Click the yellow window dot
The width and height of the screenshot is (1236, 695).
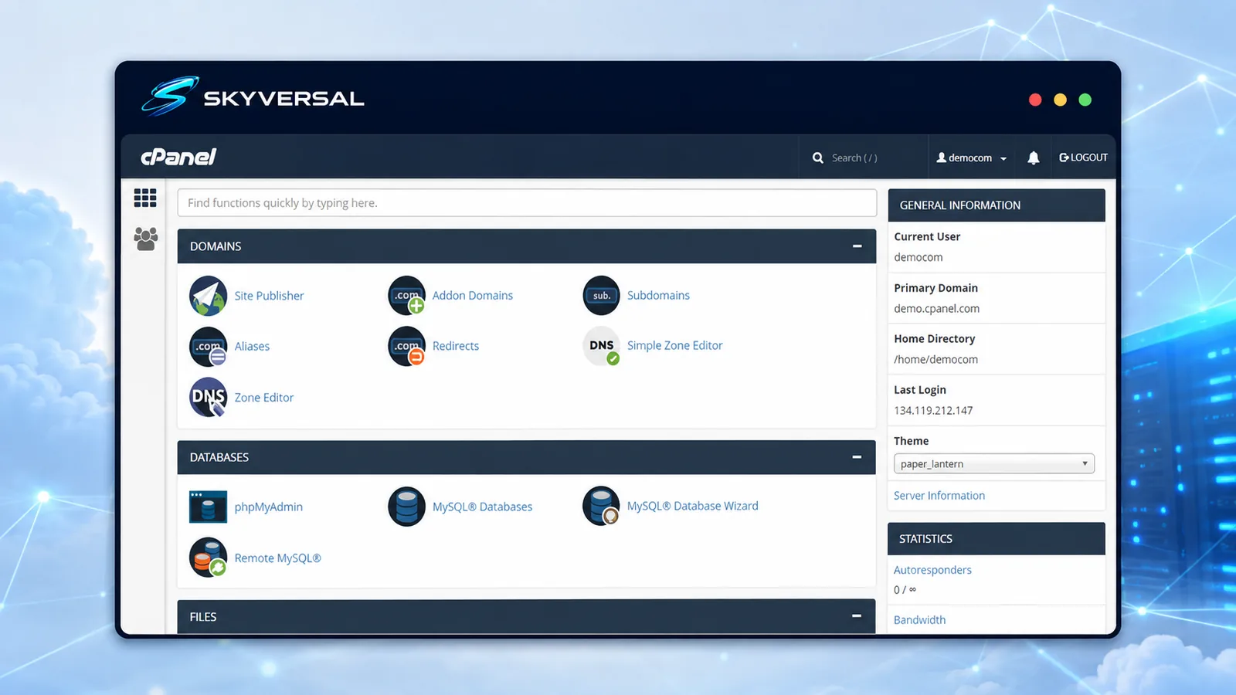pyautogui.click(x=1061, y=100)
